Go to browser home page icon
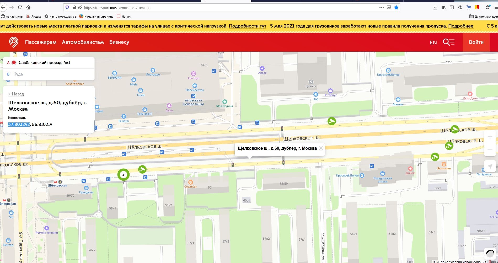The width and height of the screenshot is (498, 263). pos(28,7)
